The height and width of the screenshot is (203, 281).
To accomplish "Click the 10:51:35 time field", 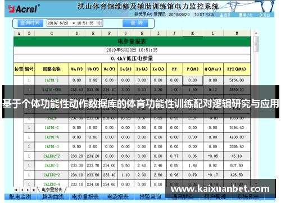I will 85,23.
